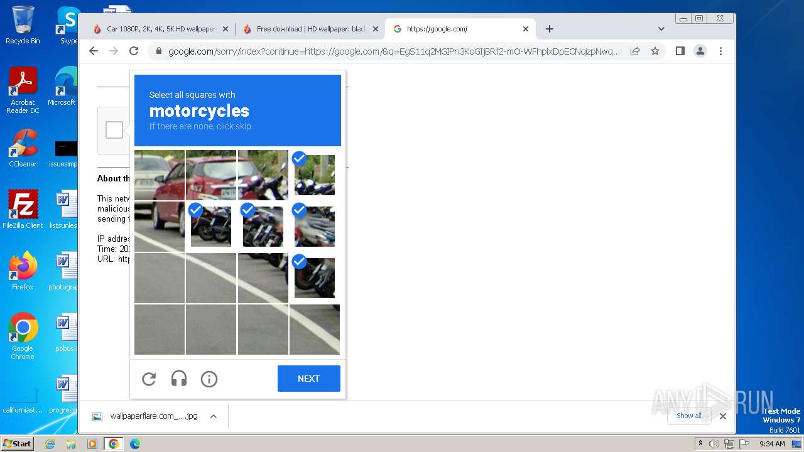Open Internet Explorer from taskbar
This screenshot has height=452, width=804.
[50, 444]
